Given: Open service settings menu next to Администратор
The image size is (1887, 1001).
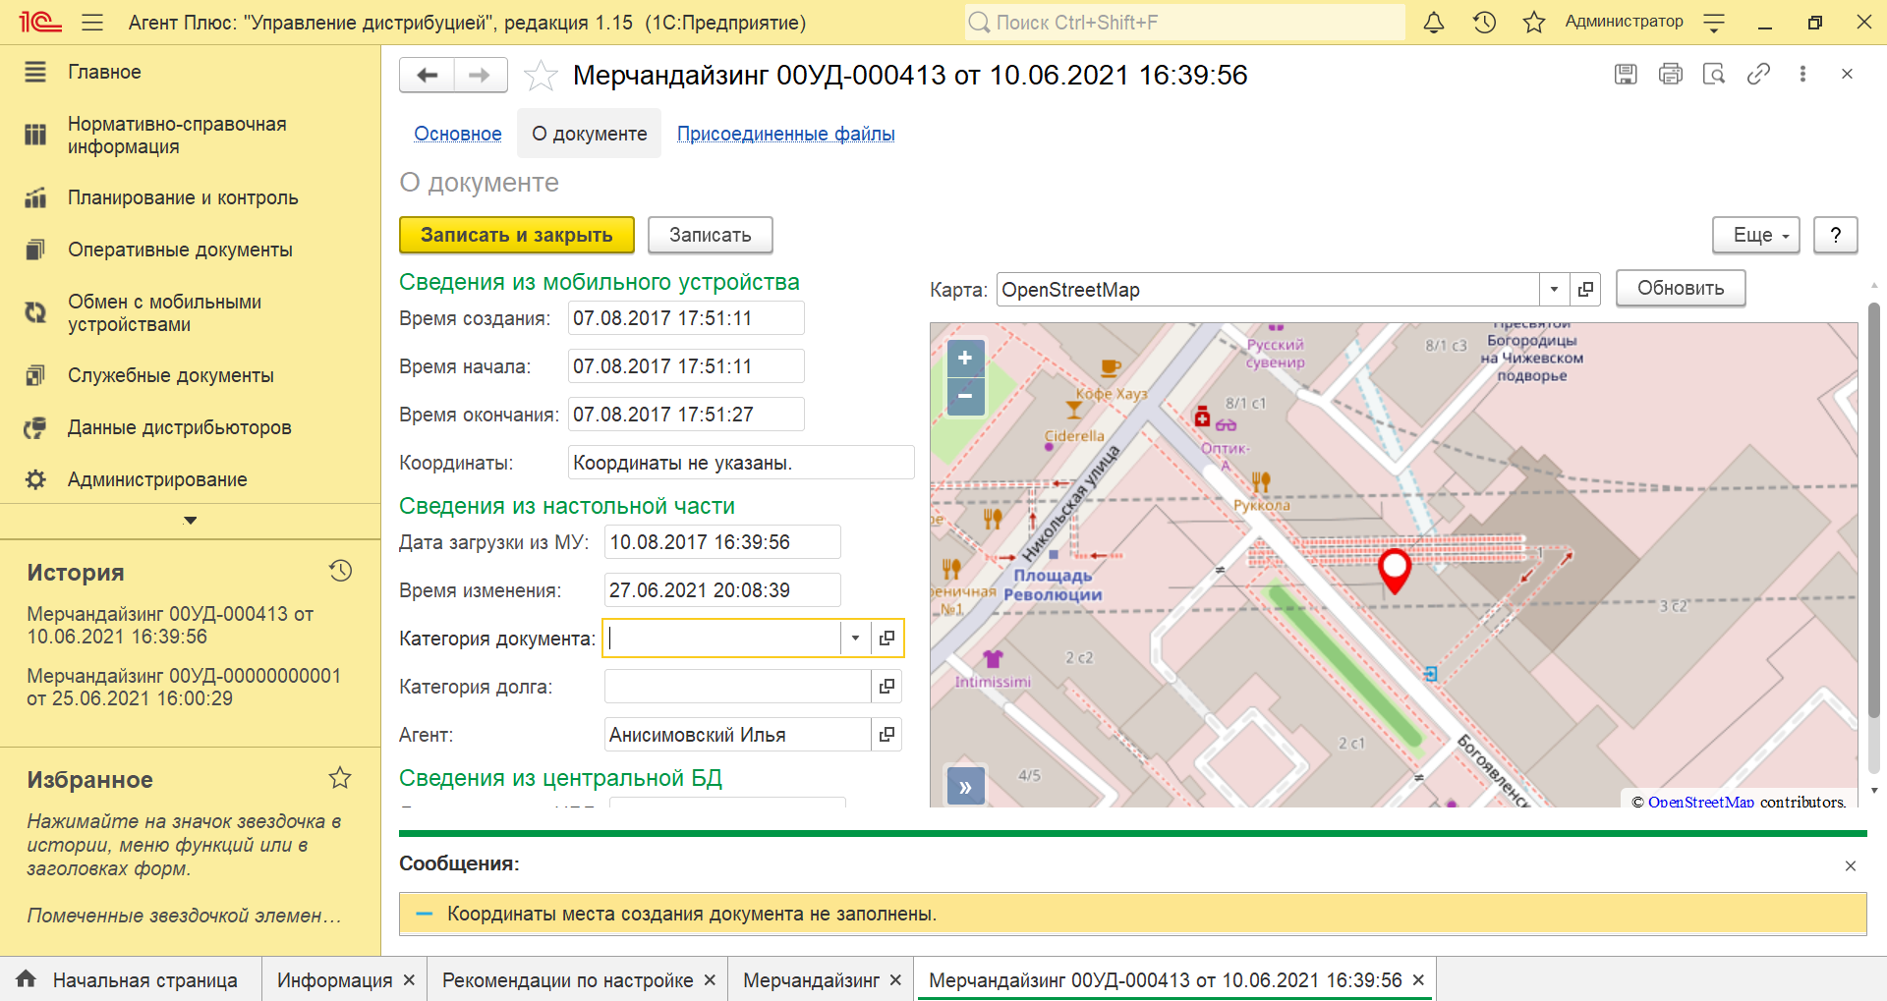Looking at the screenshot, I should coord(1714,22).
